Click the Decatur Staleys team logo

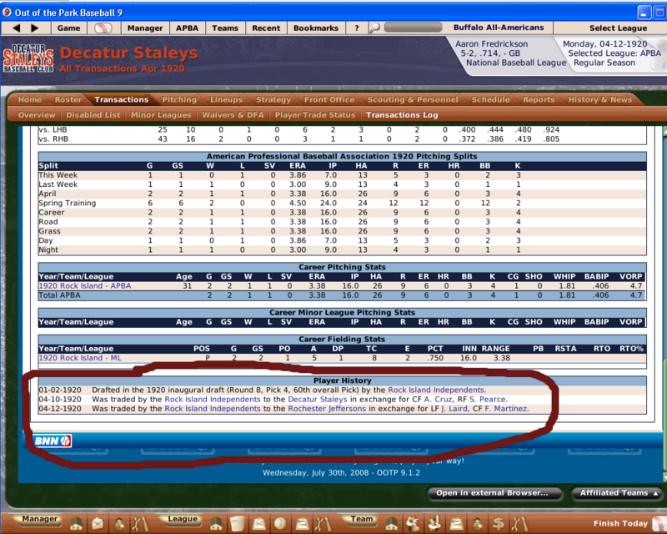(x=28, y=58)
